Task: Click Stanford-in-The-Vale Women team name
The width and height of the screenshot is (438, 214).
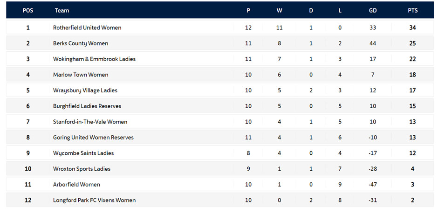Action: point(90,122)
